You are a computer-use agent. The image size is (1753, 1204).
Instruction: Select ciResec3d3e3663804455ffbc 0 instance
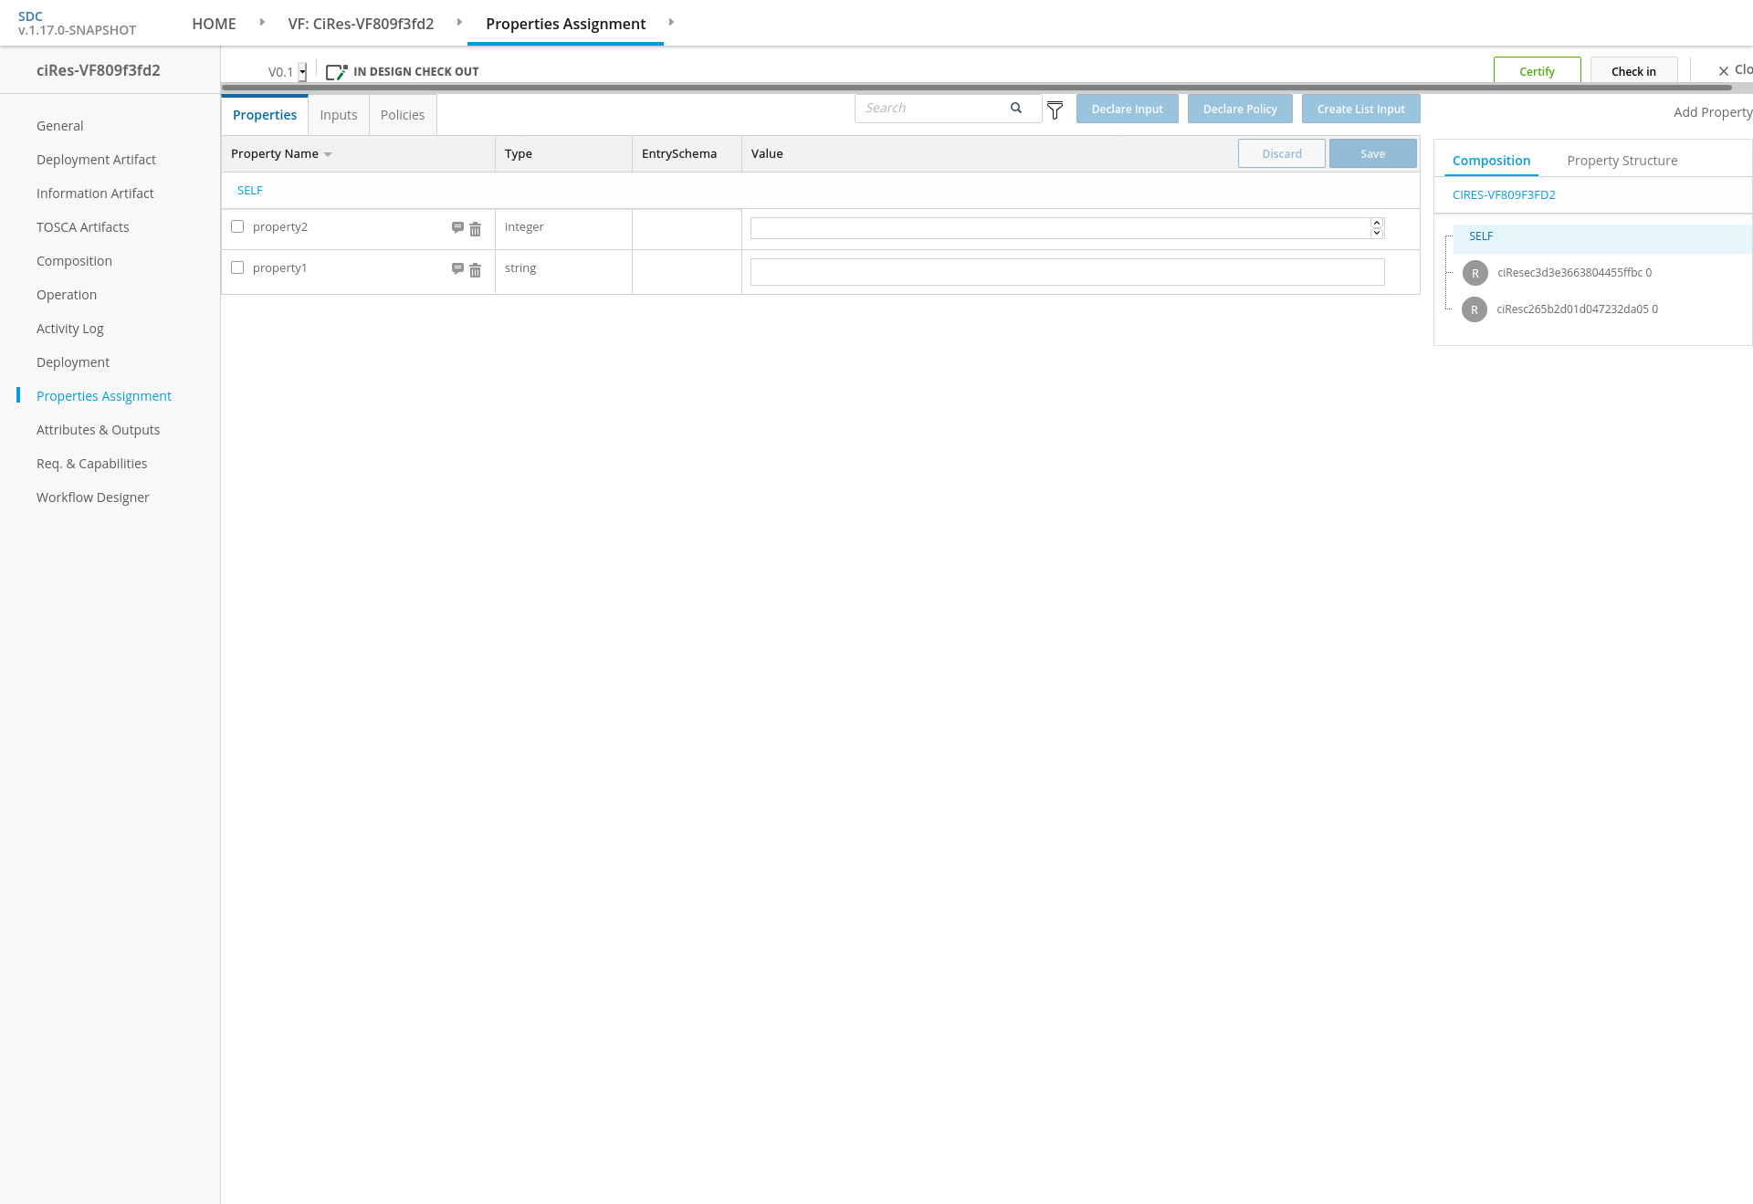(x=1574, y=273)
